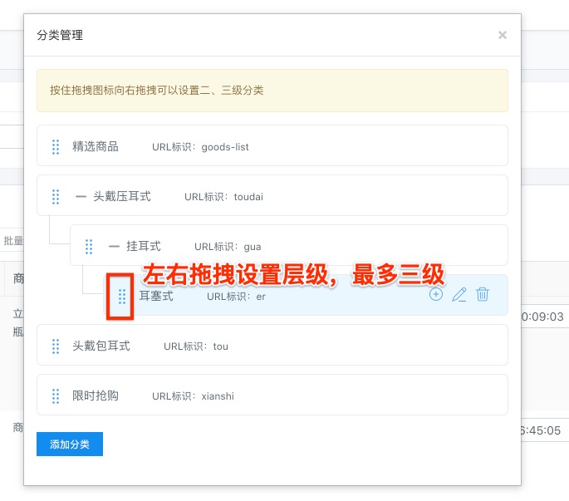Select the 限时抢购 category row
569x501 pixels.
tap(332, 395)
